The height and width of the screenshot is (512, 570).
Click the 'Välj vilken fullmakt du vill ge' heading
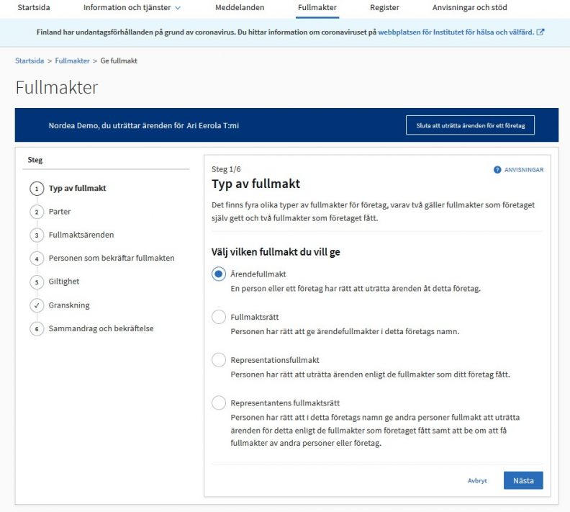pyautogui.click(x=276, y=252)
